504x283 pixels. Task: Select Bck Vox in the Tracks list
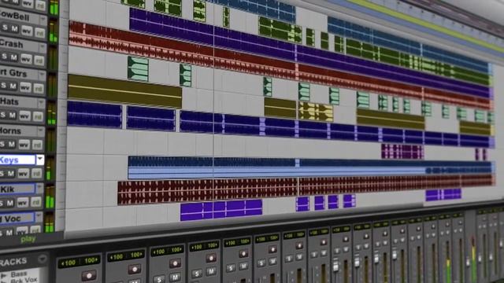click(x=24, y=280)
